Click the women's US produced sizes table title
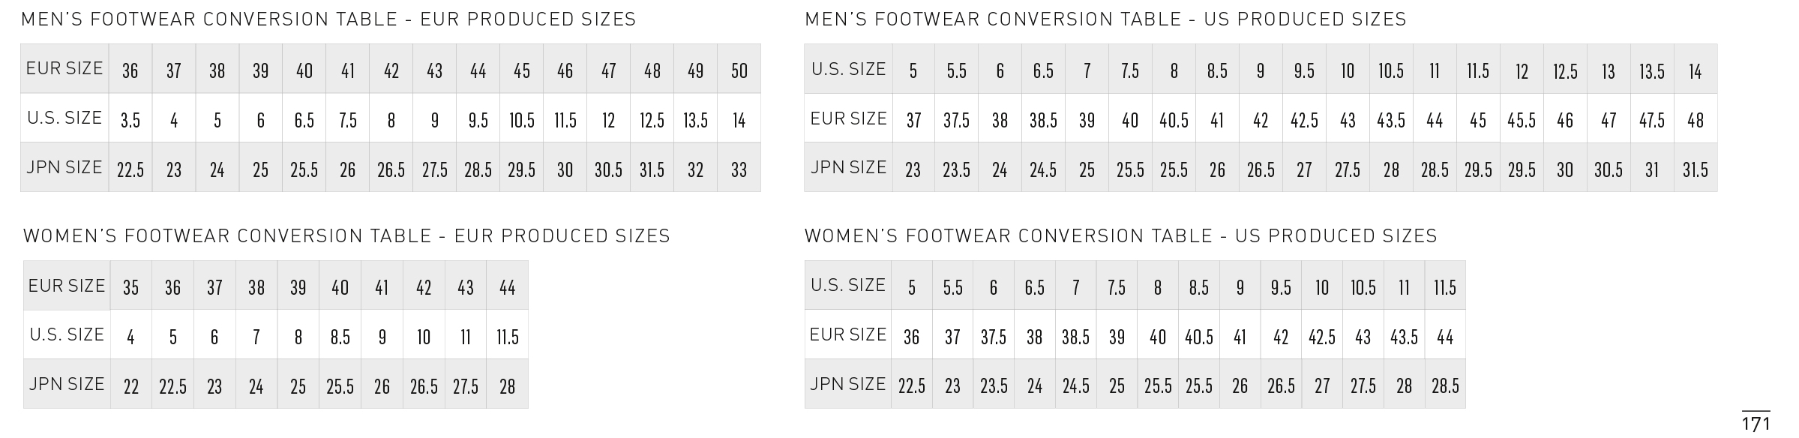This screenshot has height=438, width=1799. pyautogui.click(x=1120, y=236)
